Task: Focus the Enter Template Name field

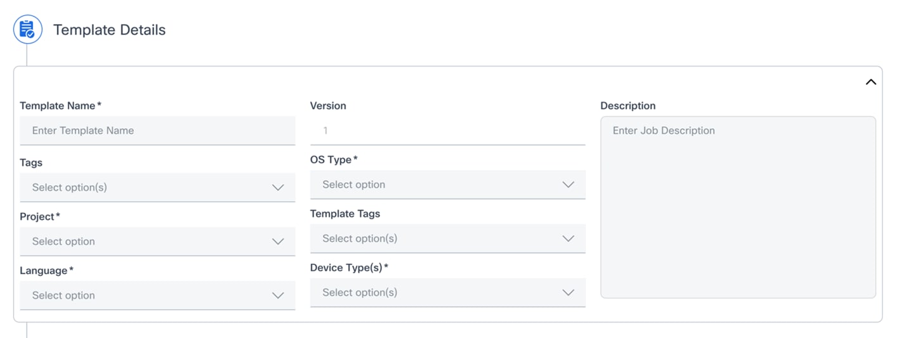Action: click(x=157, y=131)
